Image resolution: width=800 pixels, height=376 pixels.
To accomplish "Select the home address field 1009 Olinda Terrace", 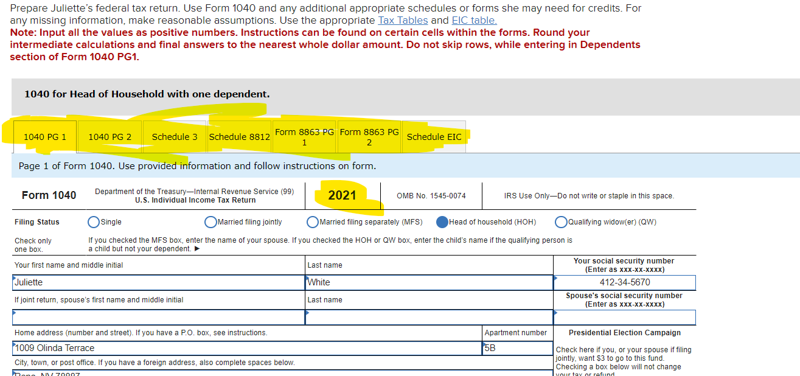I will coord(243,348).
